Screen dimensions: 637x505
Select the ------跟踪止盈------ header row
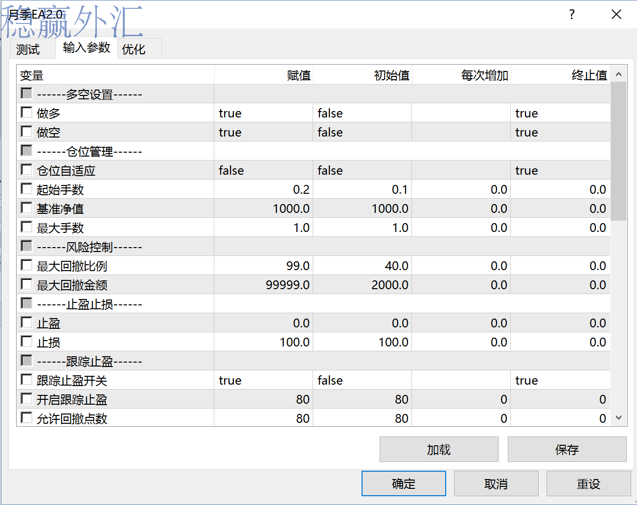(x=314, y=361)
